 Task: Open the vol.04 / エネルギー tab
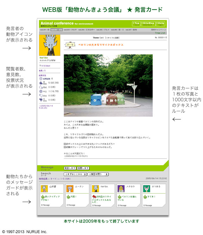point(86,30)
